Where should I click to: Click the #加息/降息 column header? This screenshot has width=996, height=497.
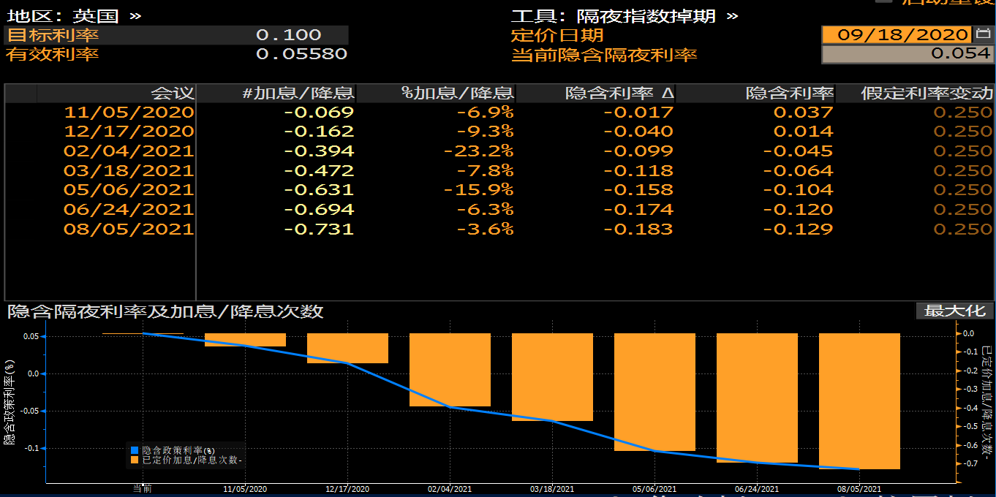coord(298,94)
